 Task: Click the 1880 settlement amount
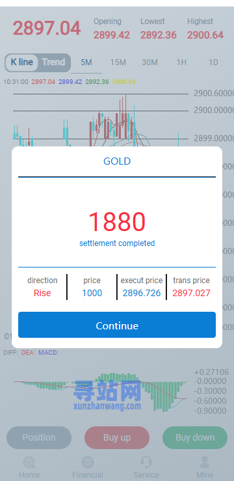click(117, 221)
